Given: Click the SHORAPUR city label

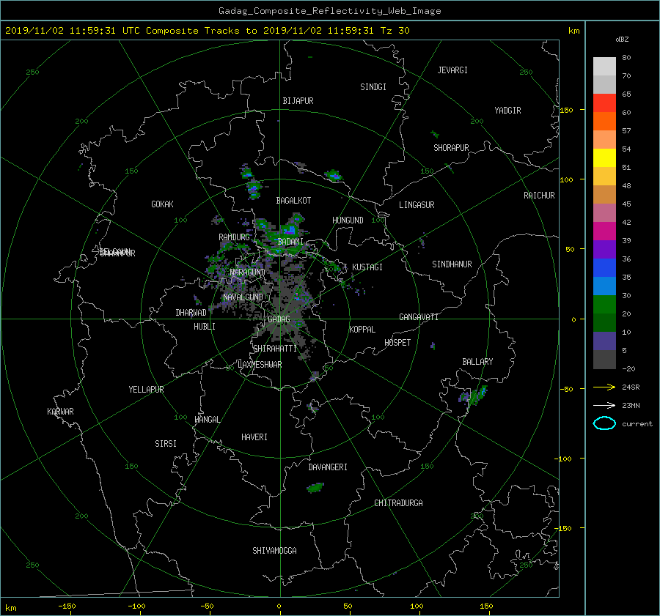Looking at the screenshot, I should pos(451,148).
